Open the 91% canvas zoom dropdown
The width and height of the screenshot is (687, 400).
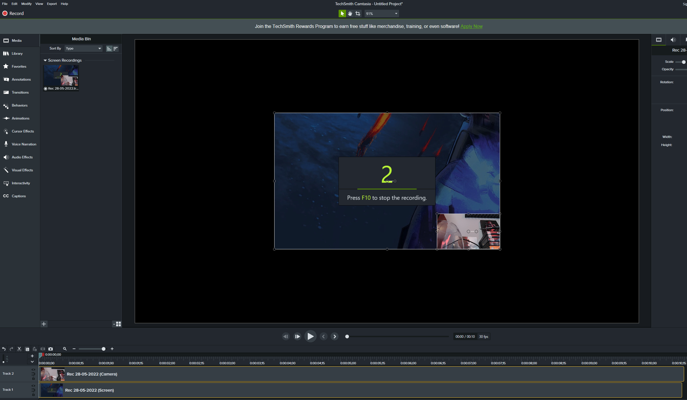[382, 14]
